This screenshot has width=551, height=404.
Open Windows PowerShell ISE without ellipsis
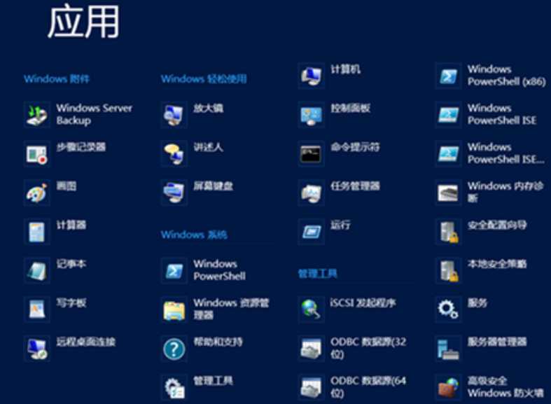[x=487, y=115]
